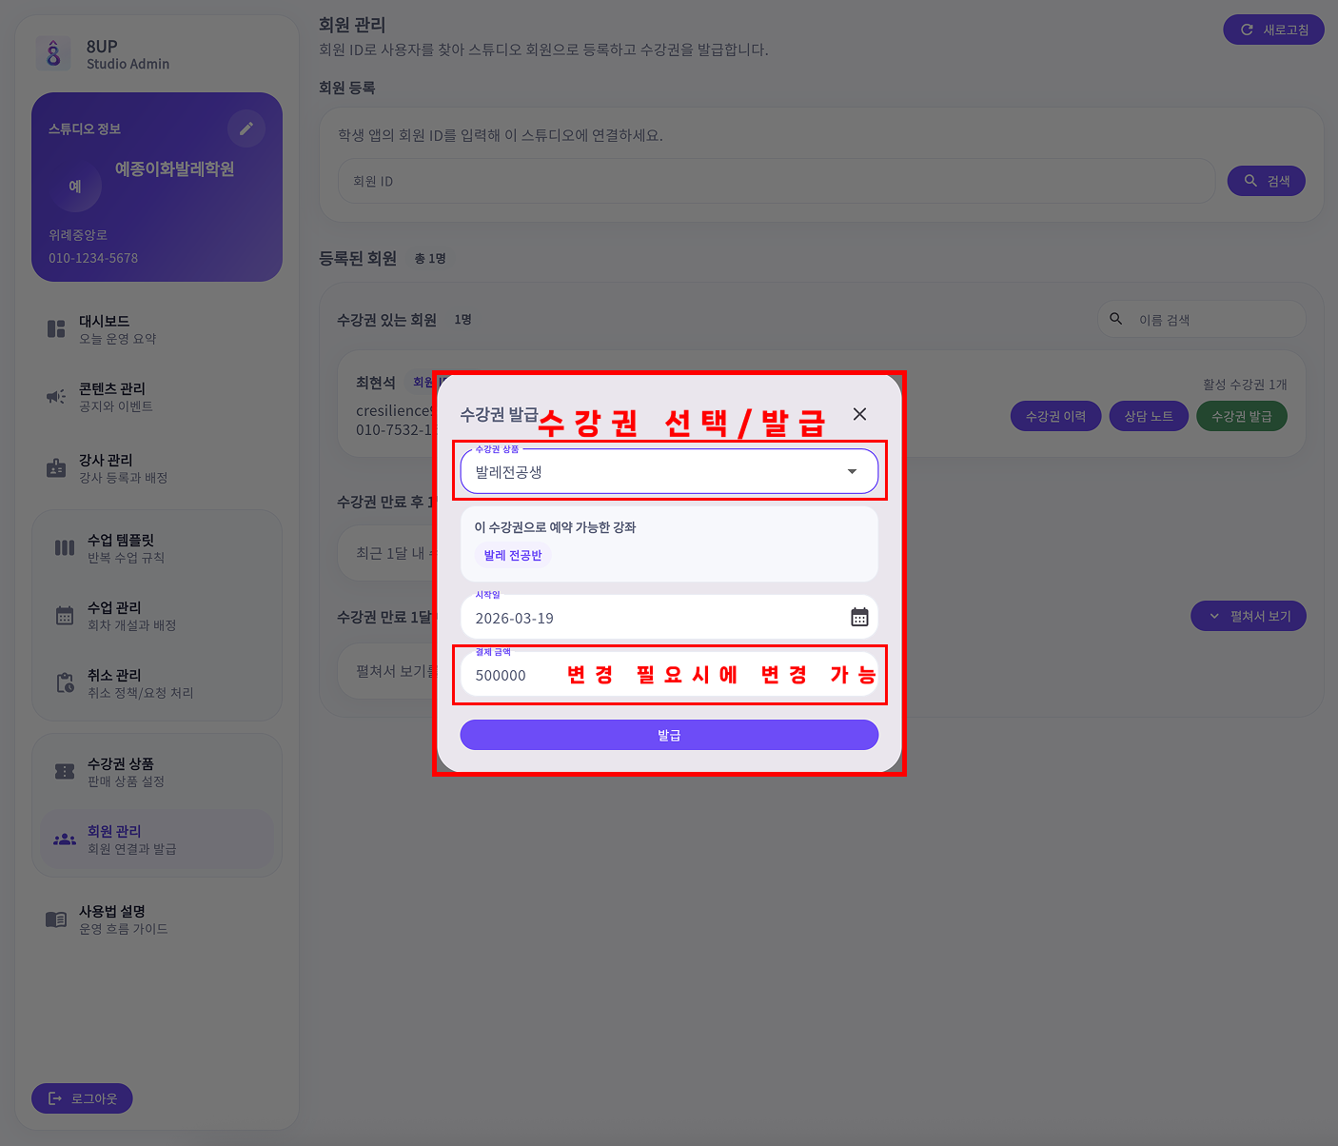Click the green 수강권 발급 button

pos(1241,416)
